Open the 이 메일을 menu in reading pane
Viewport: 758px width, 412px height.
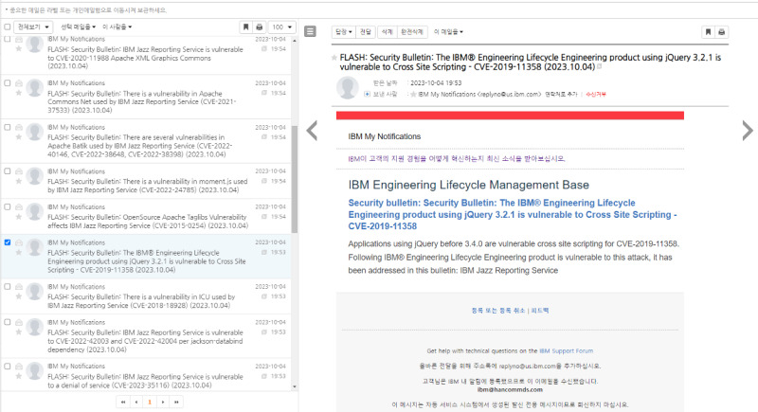(x=448, y=32)
